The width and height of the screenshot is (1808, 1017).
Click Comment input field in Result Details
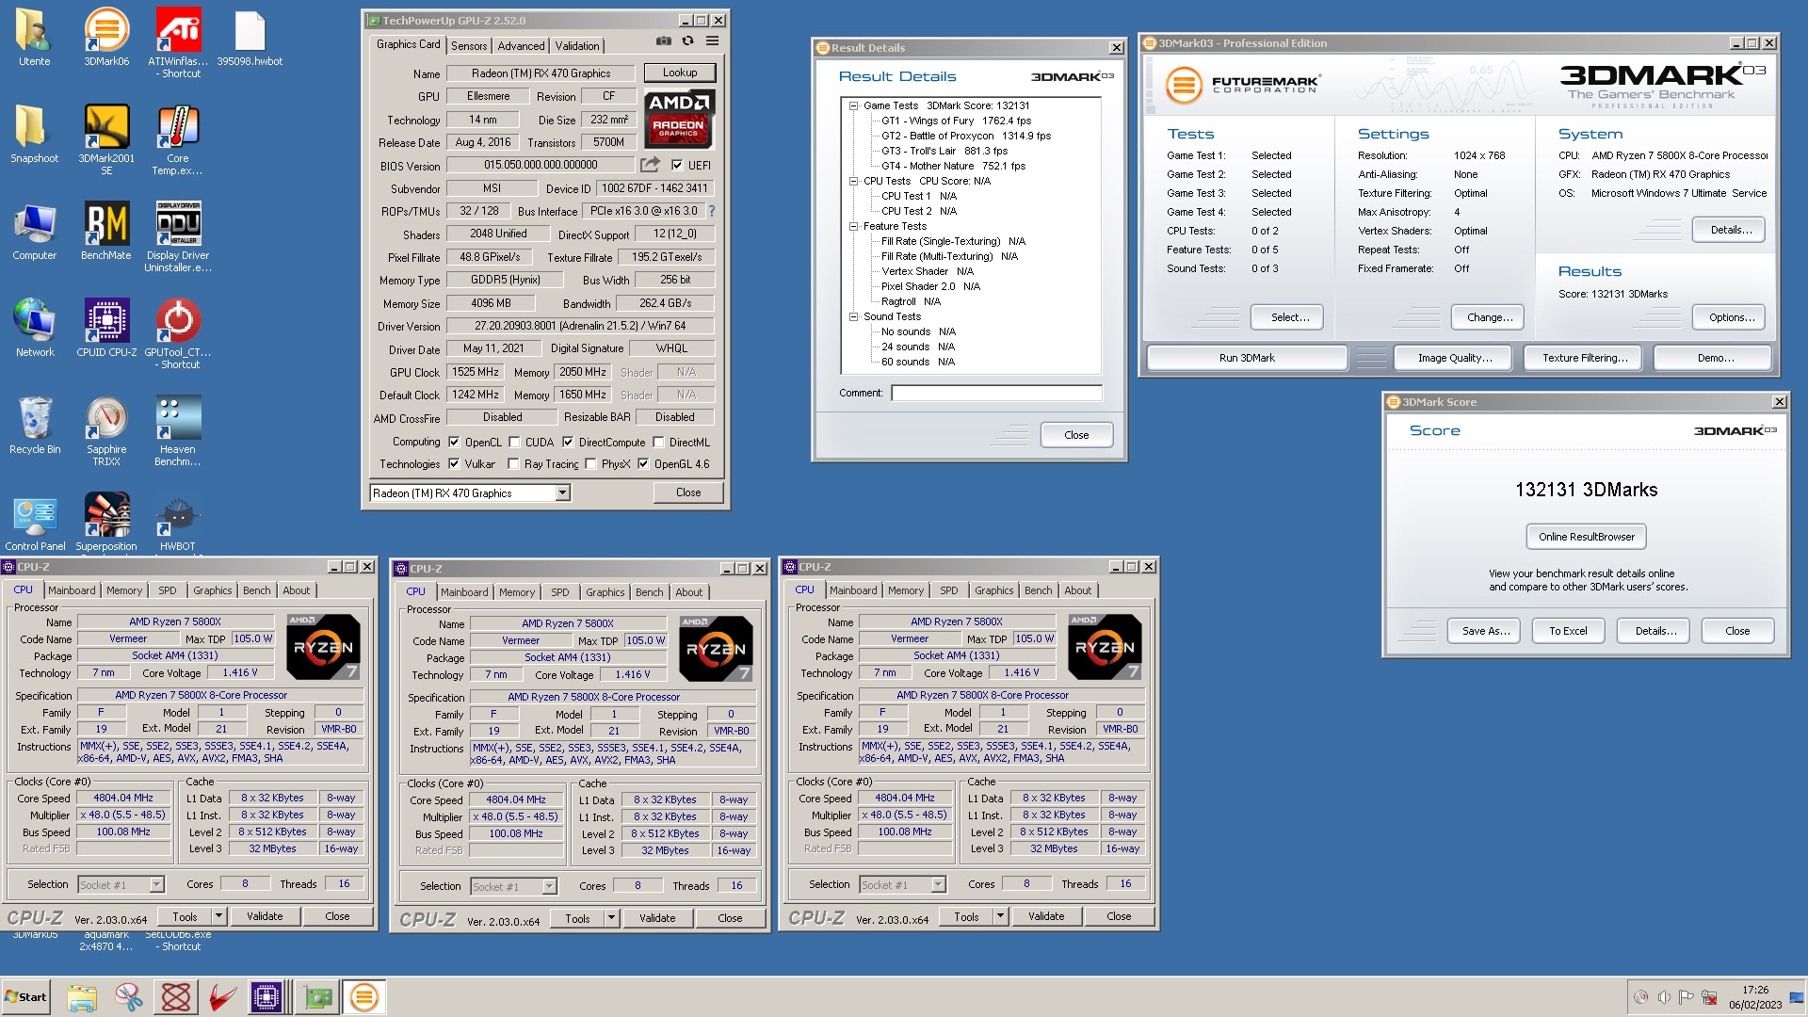(996, 393)
